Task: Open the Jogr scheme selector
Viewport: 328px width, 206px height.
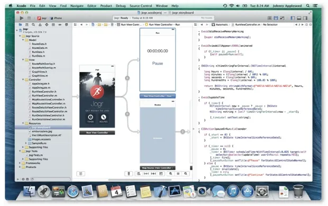Action: (42, 18)
